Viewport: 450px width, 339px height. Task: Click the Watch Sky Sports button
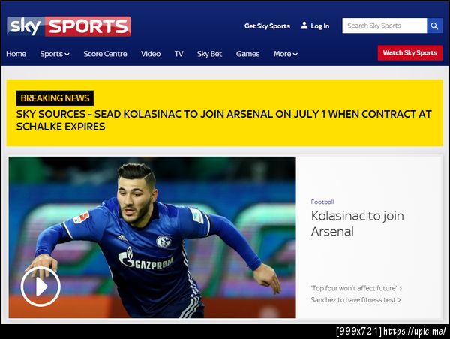coord(410,52)
